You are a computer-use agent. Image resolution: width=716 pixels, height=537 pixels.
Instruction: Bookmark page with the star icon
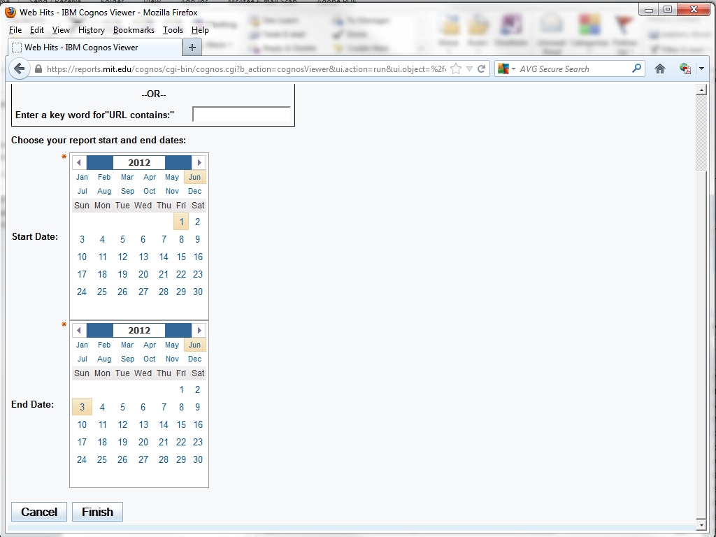pos(456,69)
